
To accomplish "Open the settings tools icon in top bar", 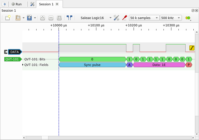I will (32, 4).
